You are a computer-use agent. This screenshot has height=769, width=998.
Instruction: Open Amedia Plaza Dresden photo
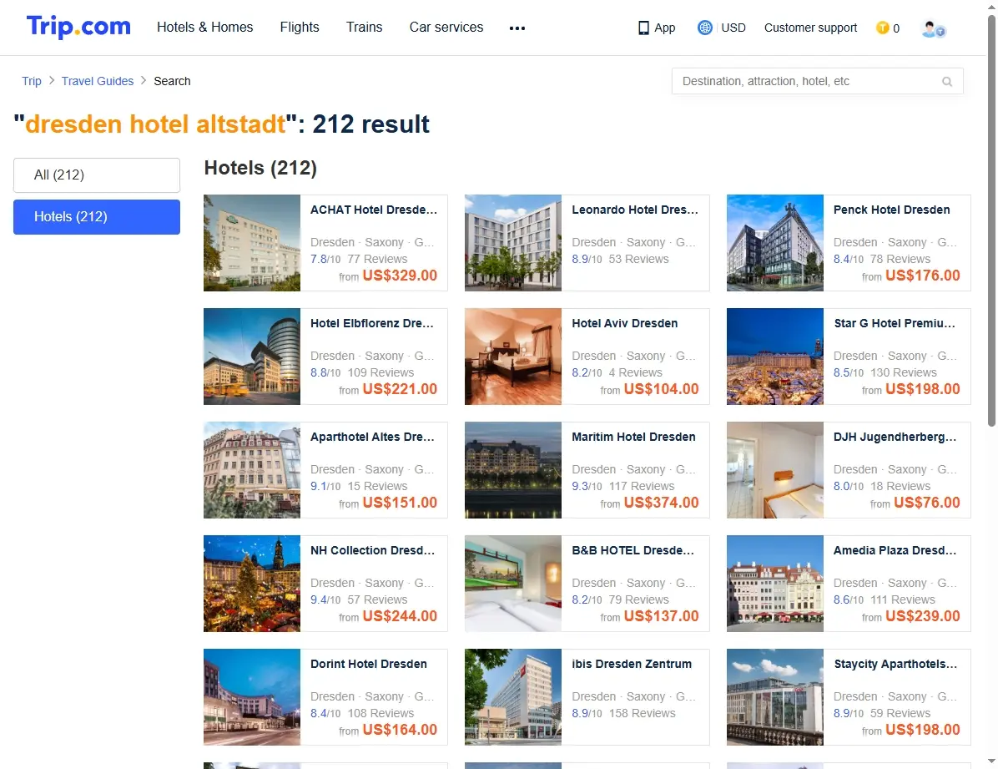point(774,583)
